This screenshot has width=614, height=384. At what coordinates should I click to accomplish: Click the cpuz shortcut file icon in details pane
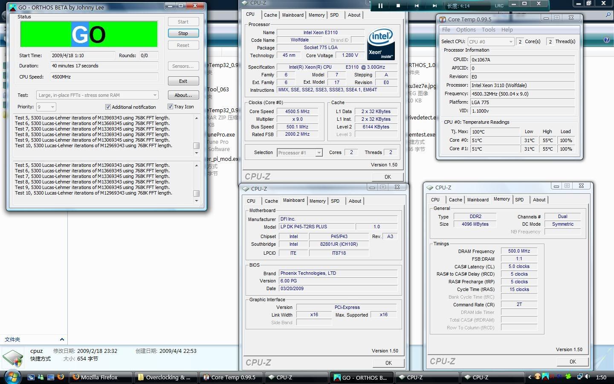(13, 358)
